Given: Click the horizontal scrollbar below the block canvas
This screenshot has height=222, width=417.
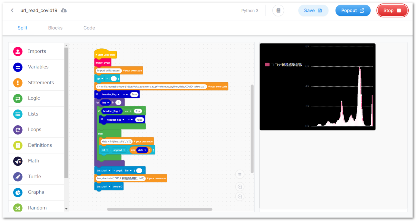Looking at the screenshot, I should click(160, 209).
